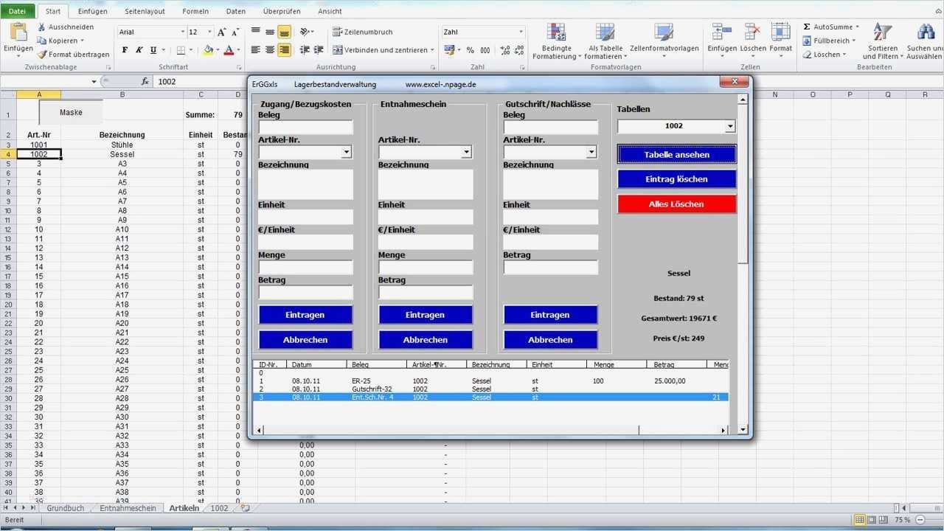Click the Kopieren copy icon
This screenshot has height=531, width=944.
click(x=42, y=41)
